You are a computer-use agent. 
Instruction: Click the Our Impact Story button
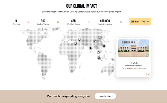[x=140, y=22]
